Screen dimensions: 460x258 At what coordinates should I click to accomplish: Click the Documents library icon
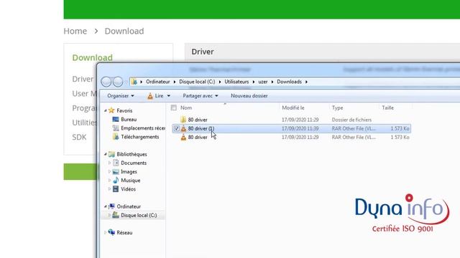(x=116, y=163)
